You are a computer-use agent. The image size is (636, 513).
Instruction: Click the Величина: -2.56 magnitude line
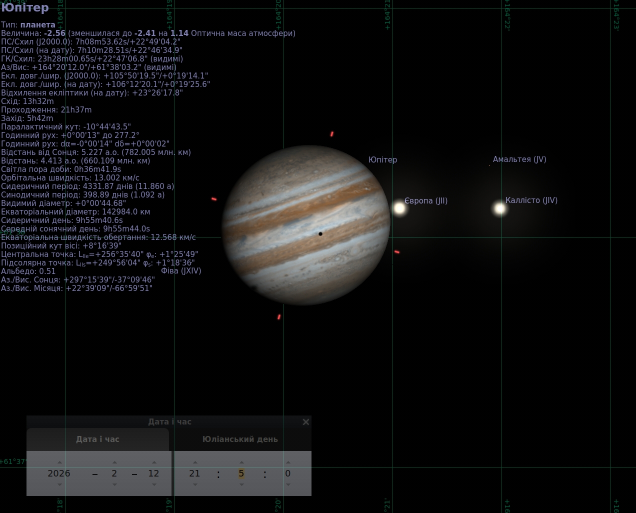pos(148,33)
